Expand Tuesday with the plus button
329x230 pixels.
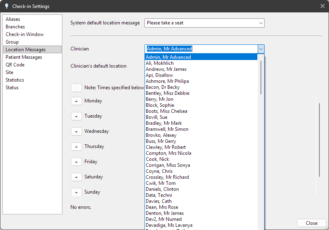76,116
